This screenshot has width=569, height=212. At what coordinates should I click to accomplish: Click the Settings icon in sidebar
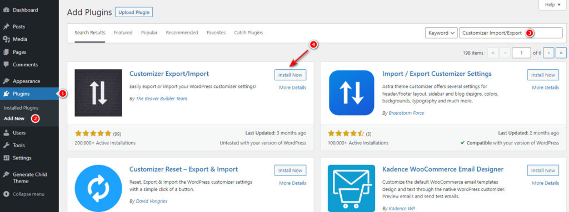(6, 158)
